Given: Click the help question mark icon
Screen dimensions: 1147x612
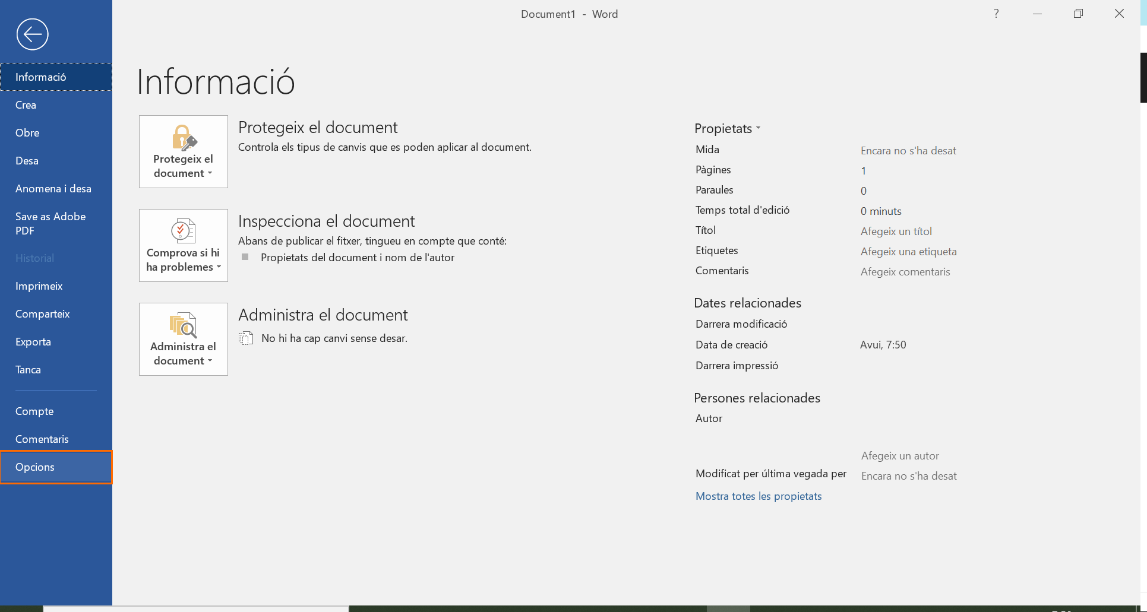Looking at the screenshot, I should point(996,14).
